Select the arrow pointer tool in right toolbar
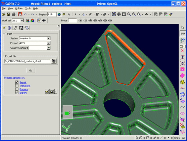Image resolution: width=187 pixels, height=141 pixels. pyautogui.click(x=183, y=27)
